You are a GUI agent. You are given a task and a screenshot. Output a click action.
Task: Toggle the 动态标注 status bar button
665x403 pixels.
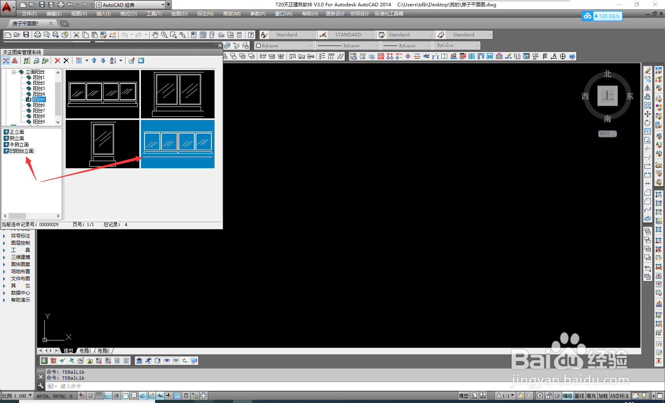[619, 396]
